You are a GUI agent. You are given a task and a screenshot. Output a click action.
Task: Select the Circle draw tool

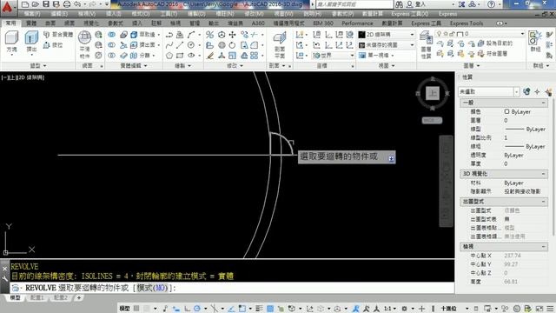click(x=191, y=45)
